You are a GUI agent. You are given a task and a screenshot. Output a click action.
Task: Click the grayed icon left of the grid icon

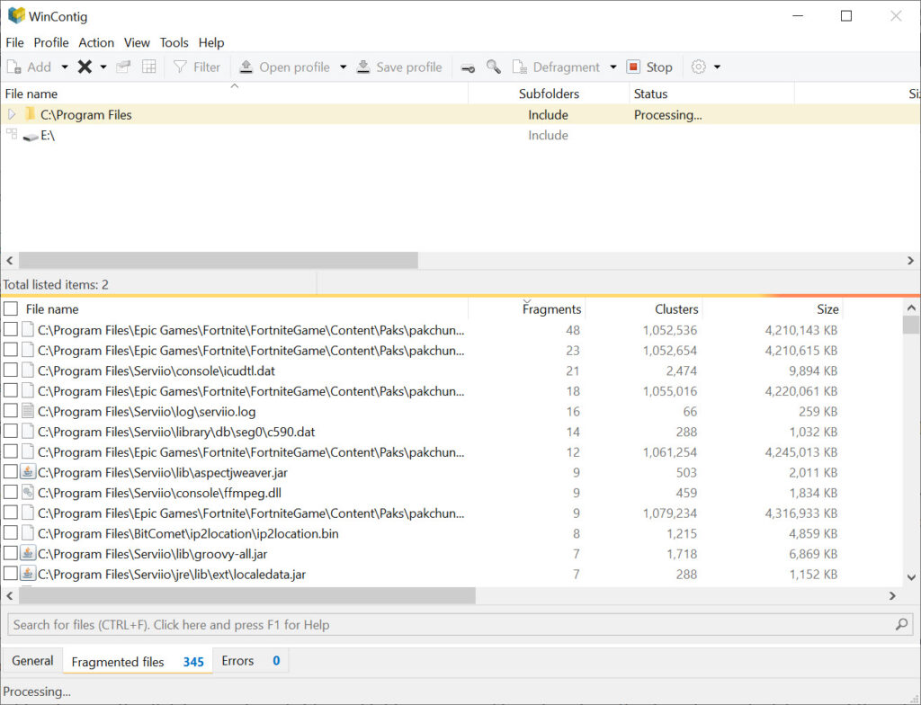[123, 67]
